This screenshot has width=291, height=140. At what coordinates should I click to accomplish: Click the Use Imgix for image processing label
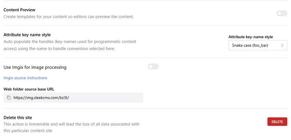35,67
